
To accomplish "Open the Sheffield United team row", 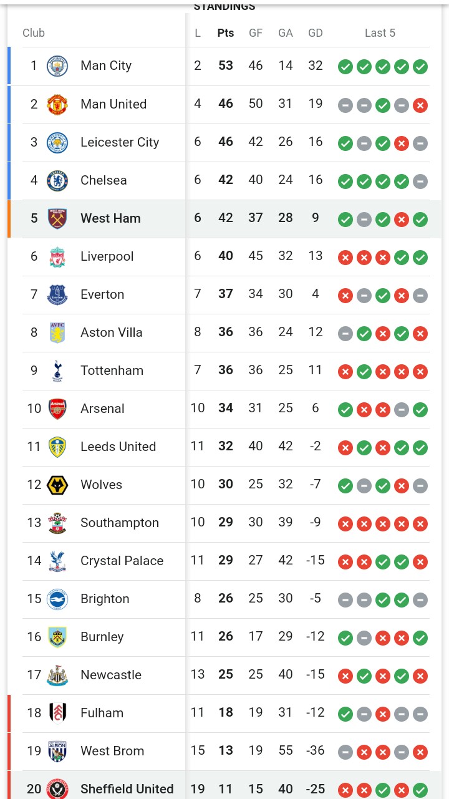I will [226, 785].
